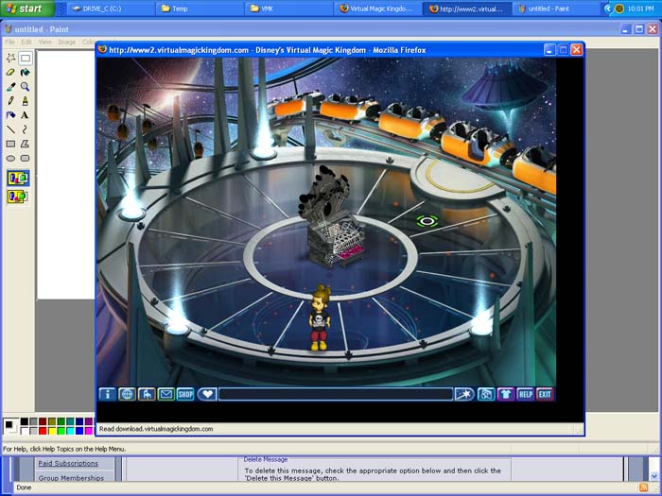Open the Image menu in Paint

point(67,42)
